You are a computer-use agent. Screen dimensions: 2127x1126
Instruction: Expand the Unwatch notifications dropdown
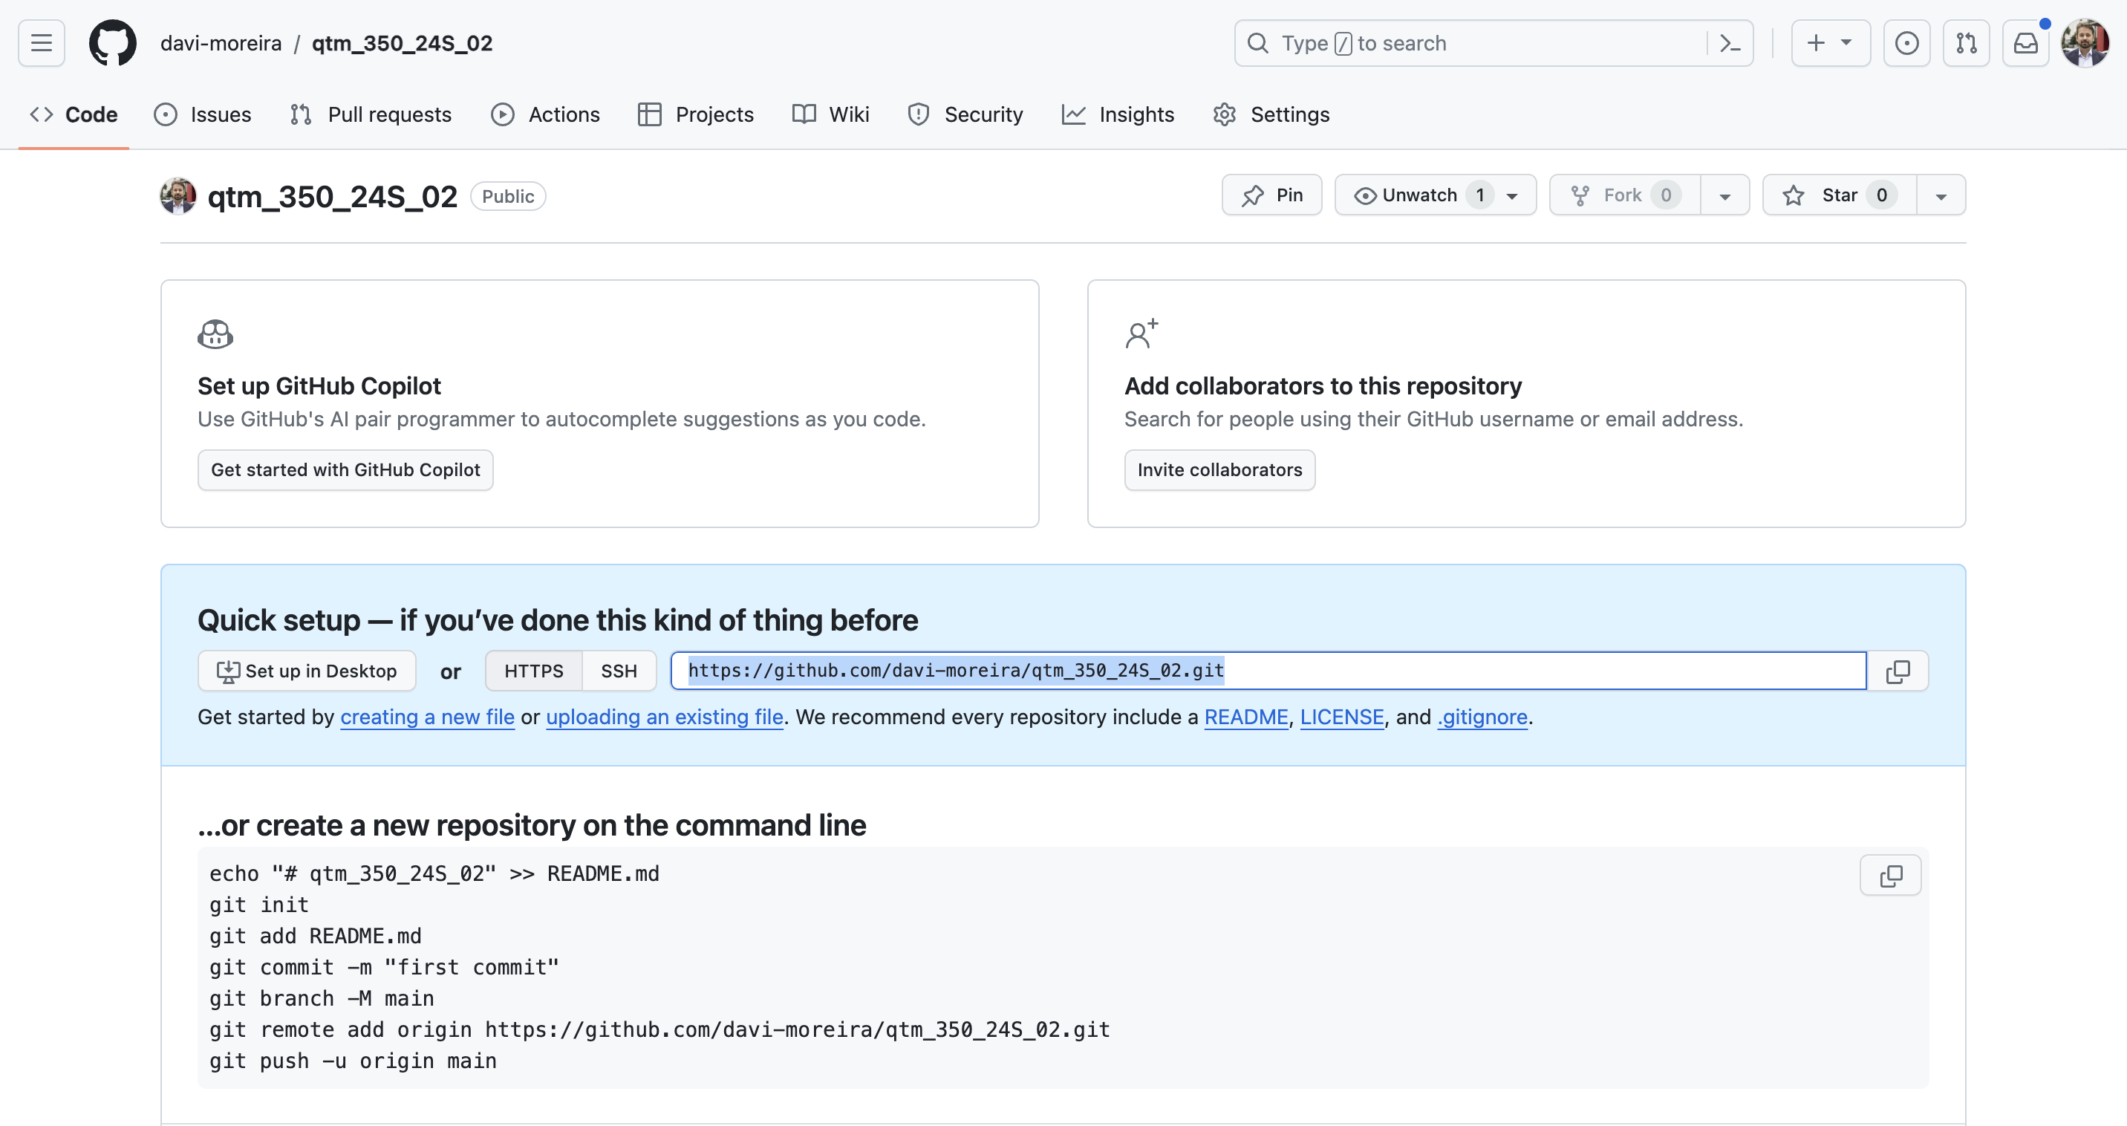click(x=1512, y=195)
